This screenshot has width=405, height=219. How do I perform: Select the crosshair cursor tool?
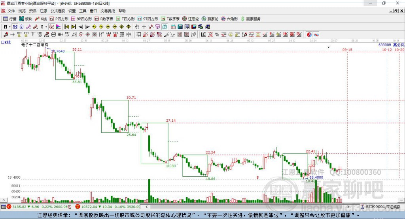[x=144, y=27]
